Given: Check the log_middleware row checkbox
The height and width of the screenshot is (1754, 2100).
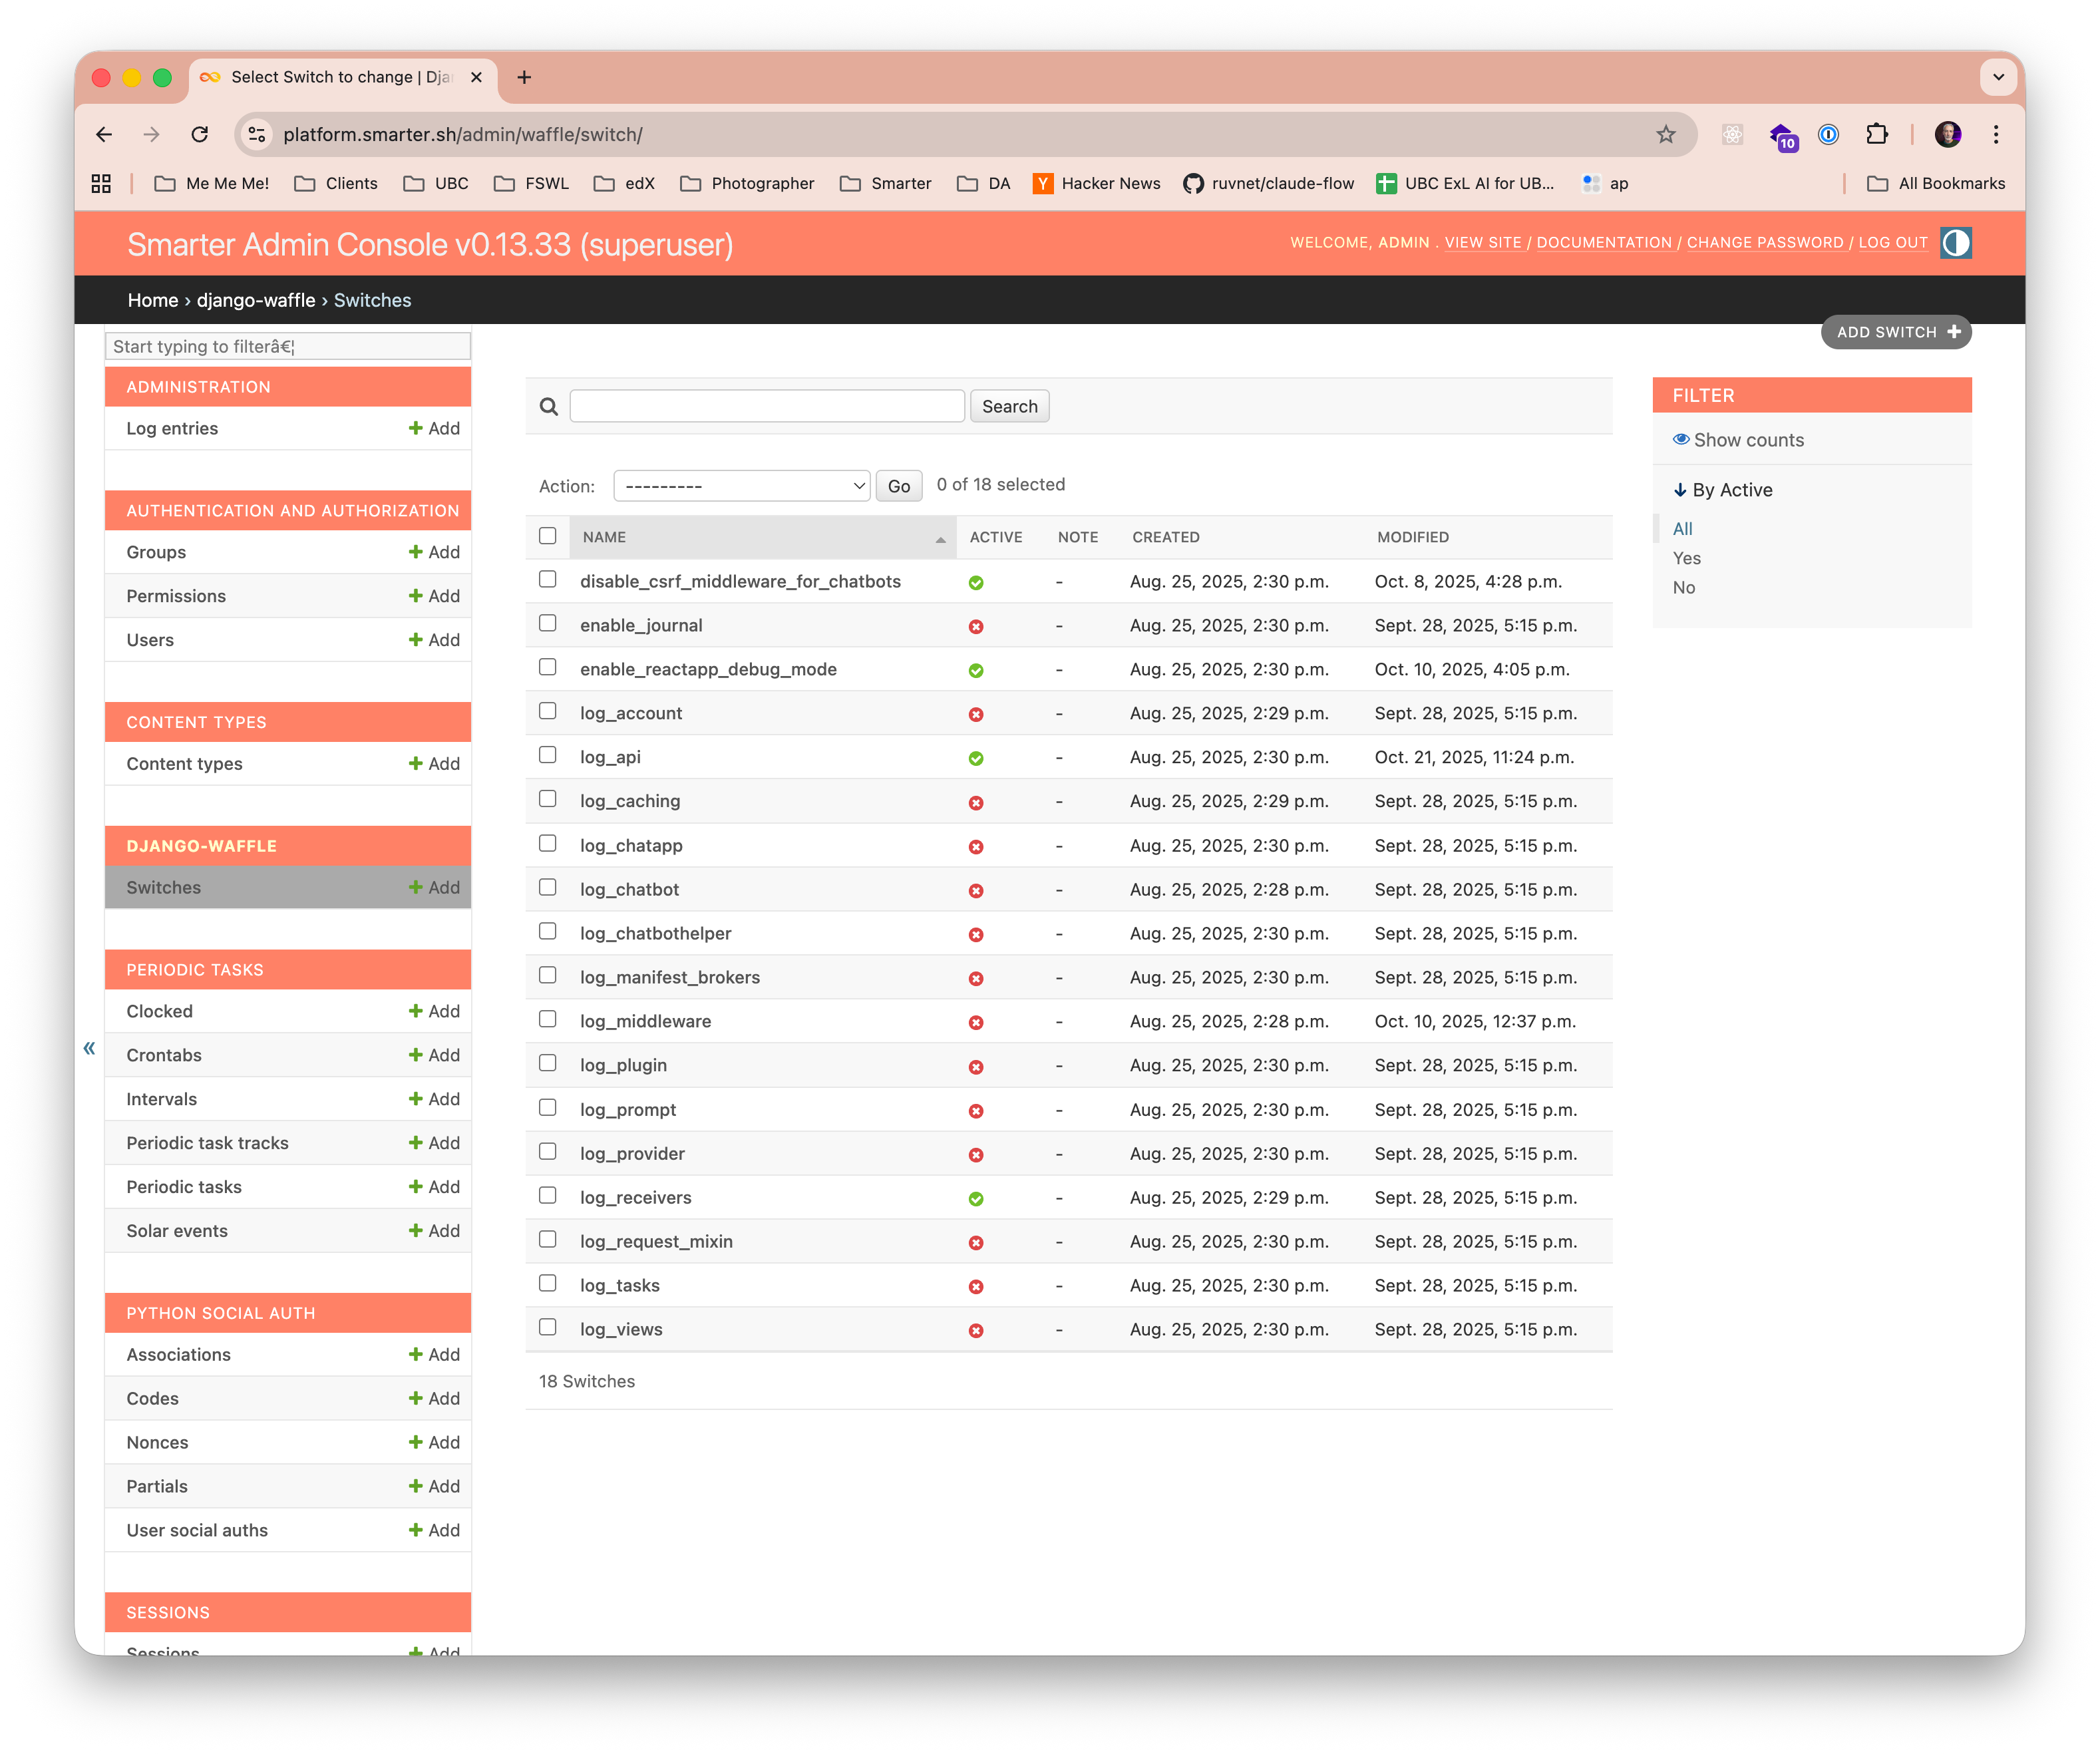Looking at the screenshot, I should click(x=547, y=1019).
